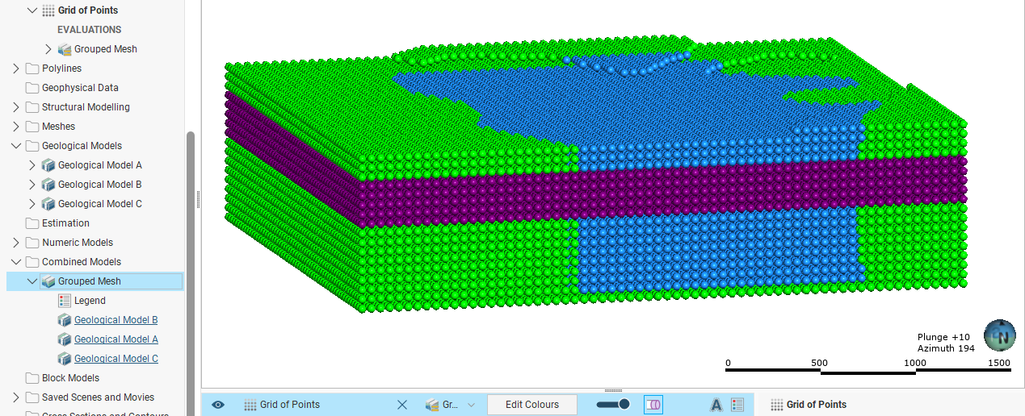
Task: Remove Grid of Points from scene list
Action: pyautogui.click(x=402, y=405)
